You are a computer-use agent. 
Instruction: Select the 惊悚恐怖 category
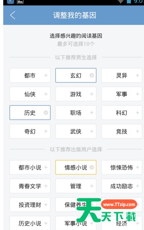(x=122, y=167)
